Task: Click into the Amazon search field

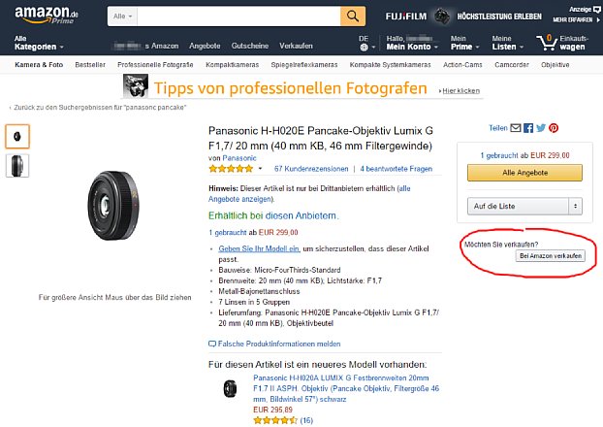Action: click(x=239, y=16)
